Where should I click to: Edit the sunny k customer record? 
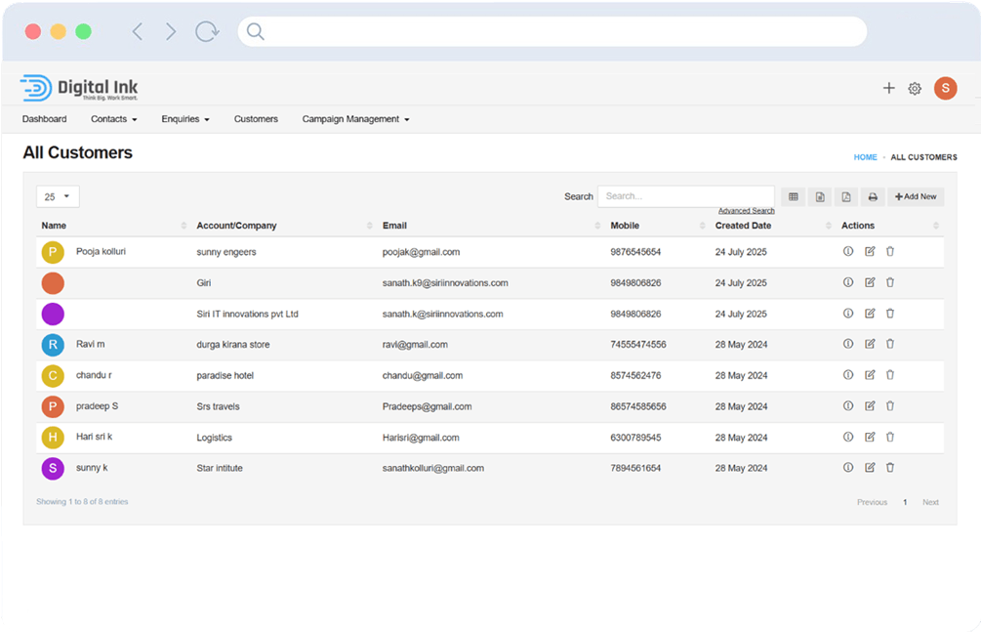(870, 468)
